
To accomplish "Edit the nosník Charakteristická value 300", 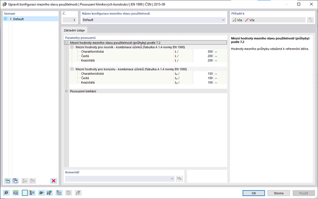I will click(203, 52).
